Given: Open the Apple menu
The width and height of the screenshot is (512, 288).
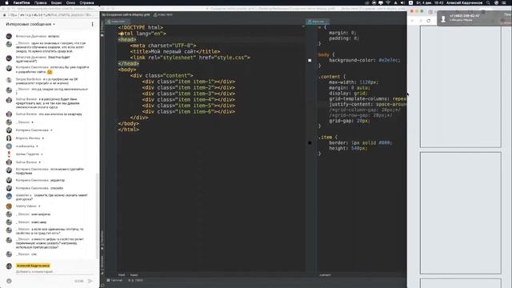Looking at the screenshot, I should (6, 2).
